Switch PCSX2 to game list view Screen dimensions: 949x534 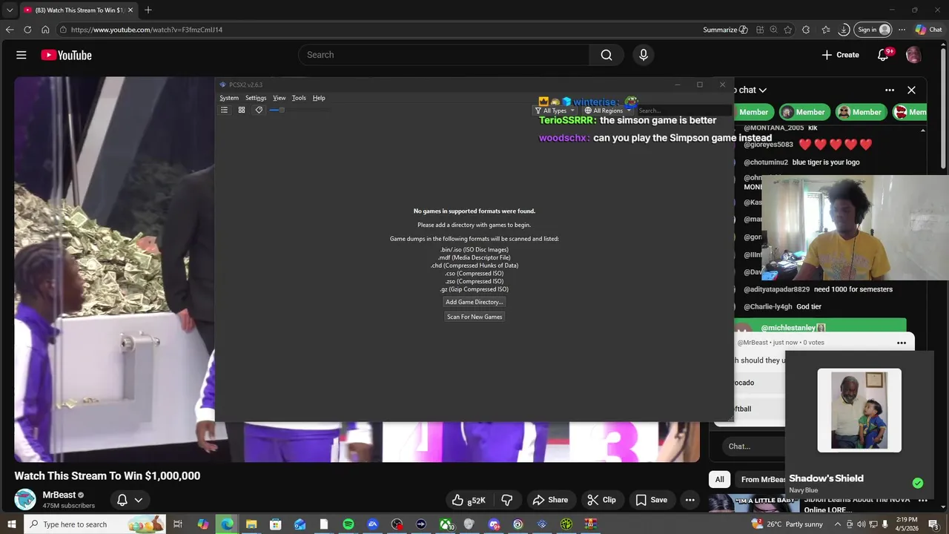point(224,110)
